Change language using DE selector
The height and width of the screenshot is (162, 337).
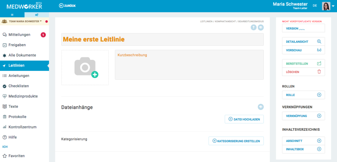click(x=315, y=6)
